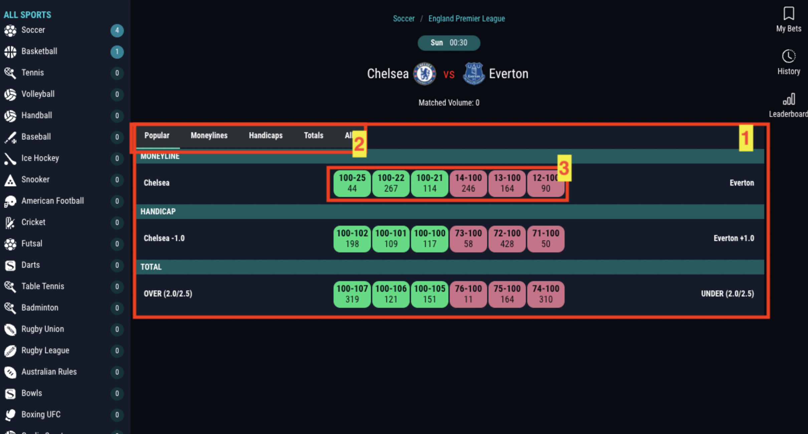Open the History clock icon
The image size is (808, 434).
point(788,56)
